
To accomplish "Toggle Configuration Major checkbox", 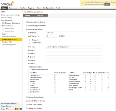I will point(91,80).
